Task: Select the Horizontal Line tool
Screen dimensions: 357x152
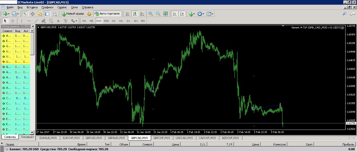Action: tap(29, 21)
